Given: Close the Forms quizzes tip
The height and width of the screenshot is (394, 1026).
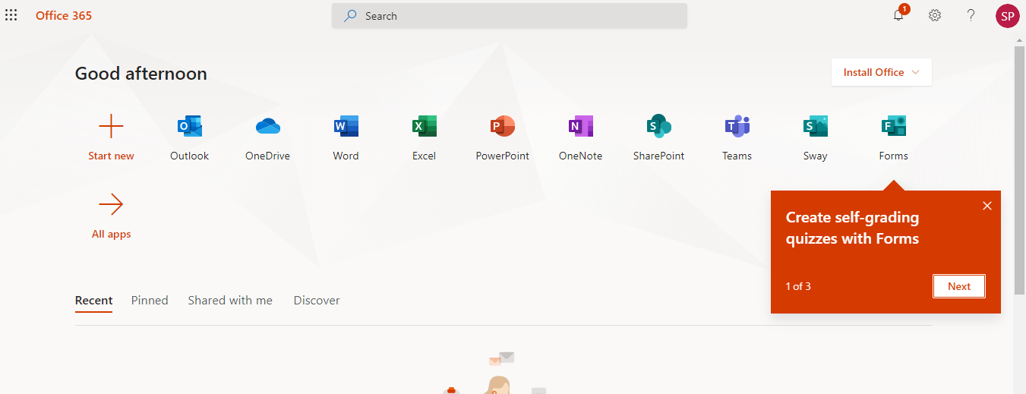Looking at the screenshot, I should [x=987, y=206].
